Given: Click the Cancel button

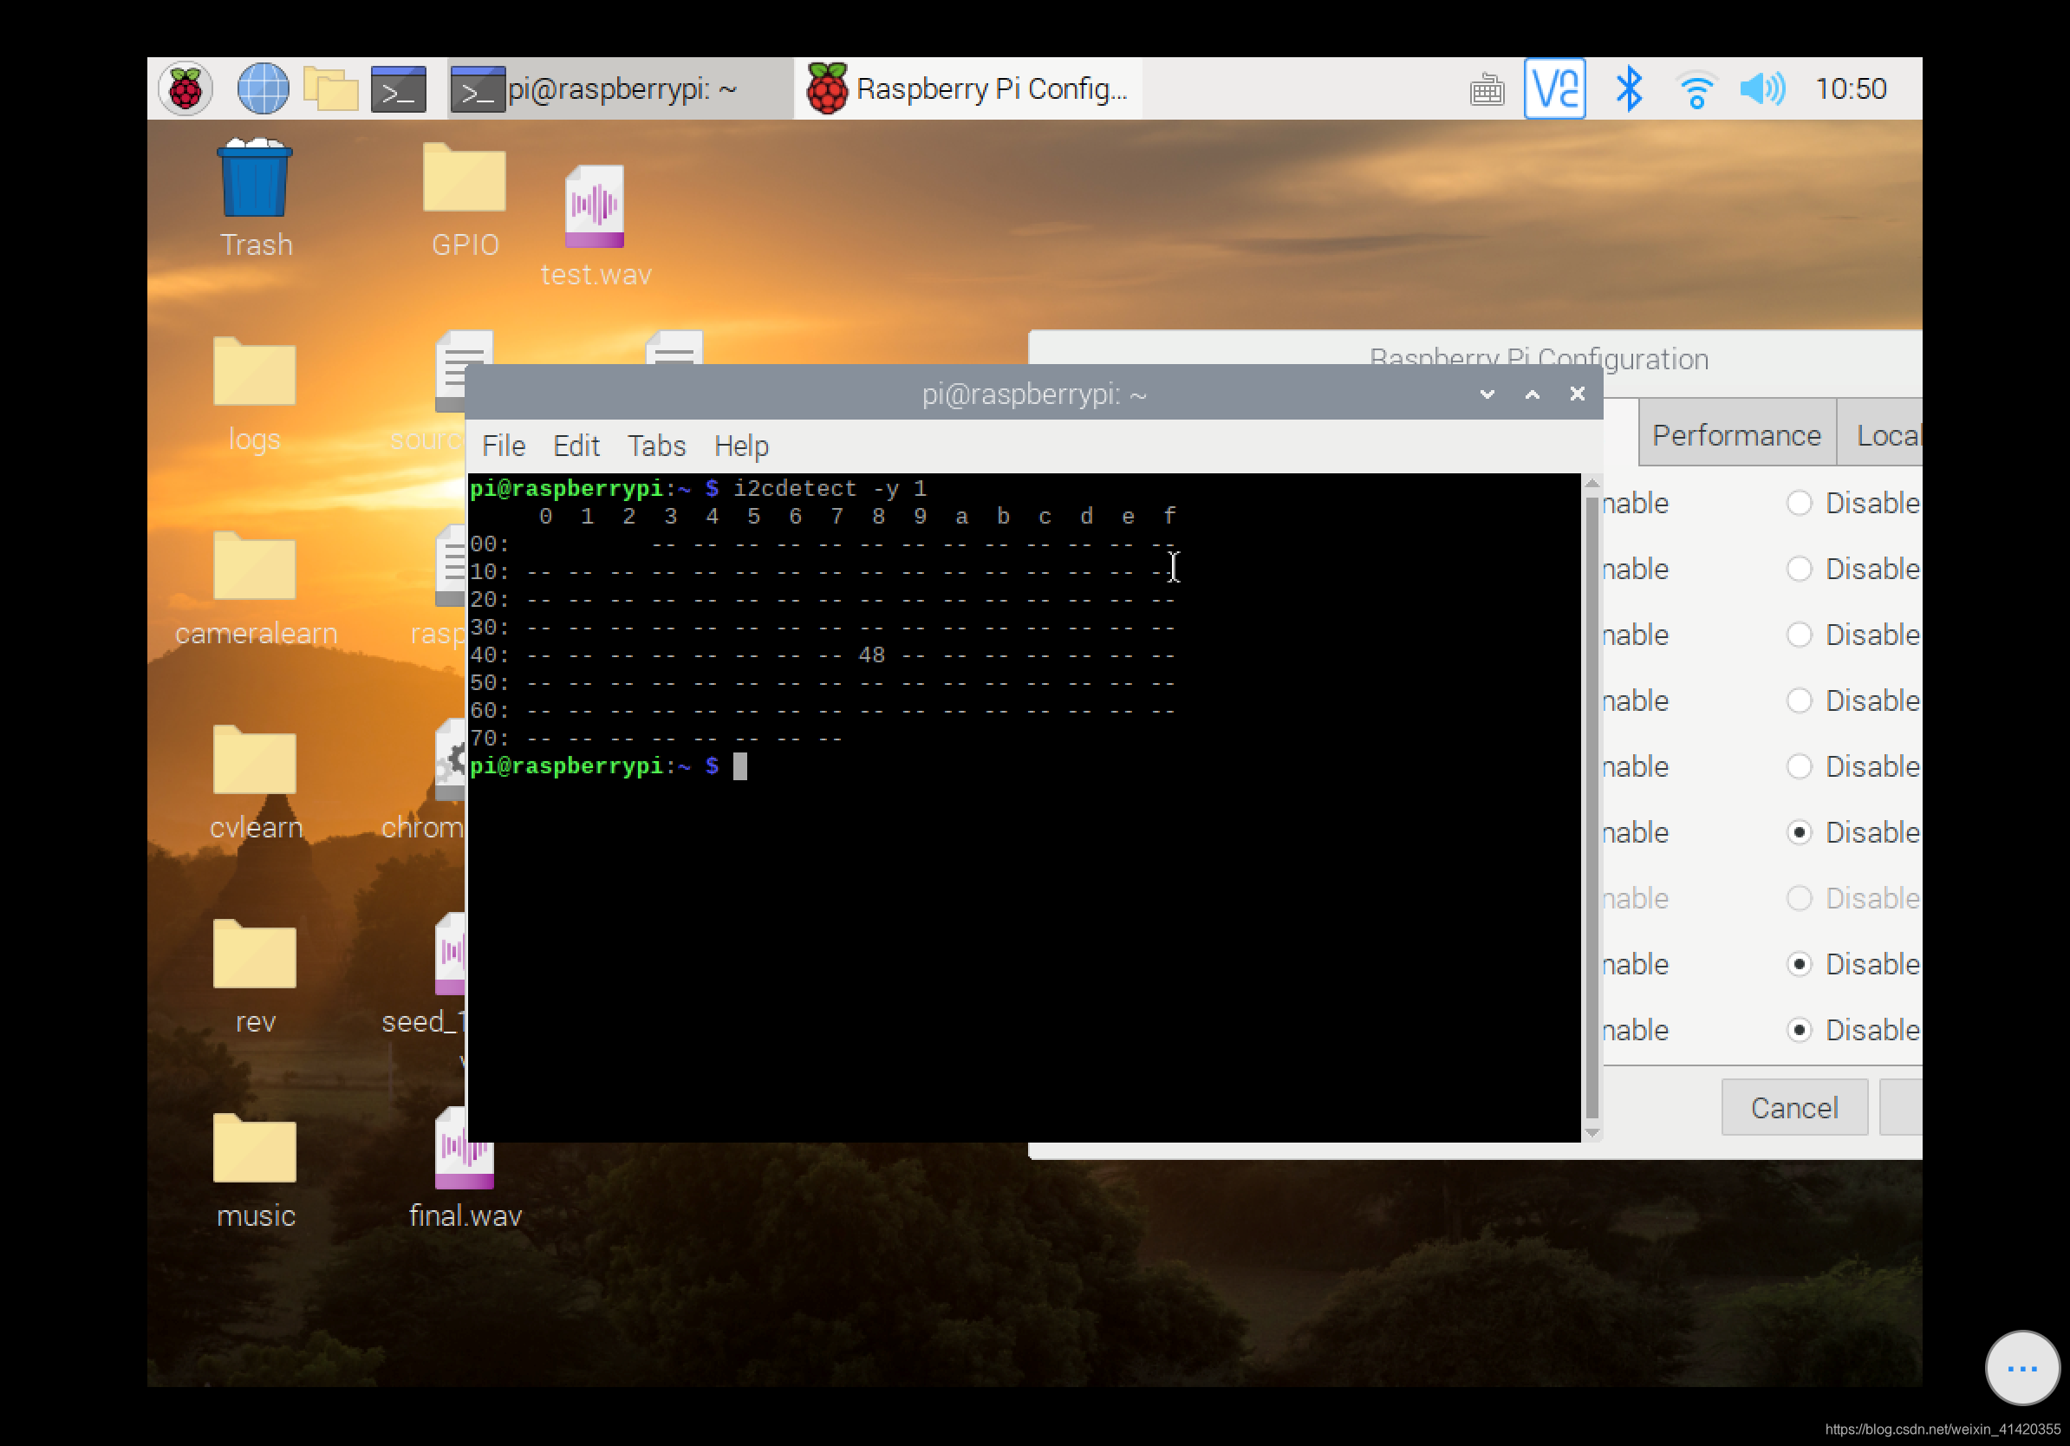Looking at the screenshot, I should click(1793, 1107).
